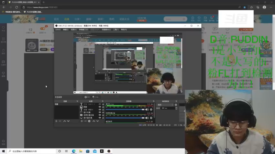Screen dimensions: 275x154
Task: Open the Docks menu in OBS
Action: [x=84, y=30]
